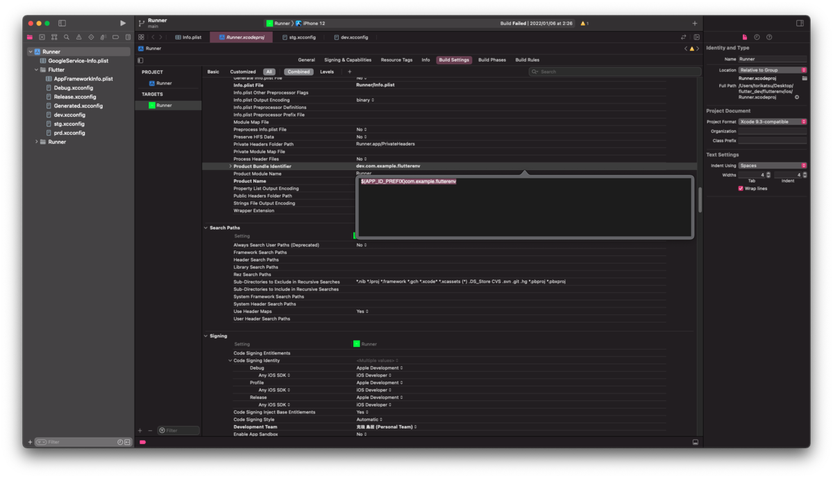The width and height of the screenshot is (833, 478).
Task: Toggle recent files filter clock icon
Action: pyautogui.click(x=120, y=442)
